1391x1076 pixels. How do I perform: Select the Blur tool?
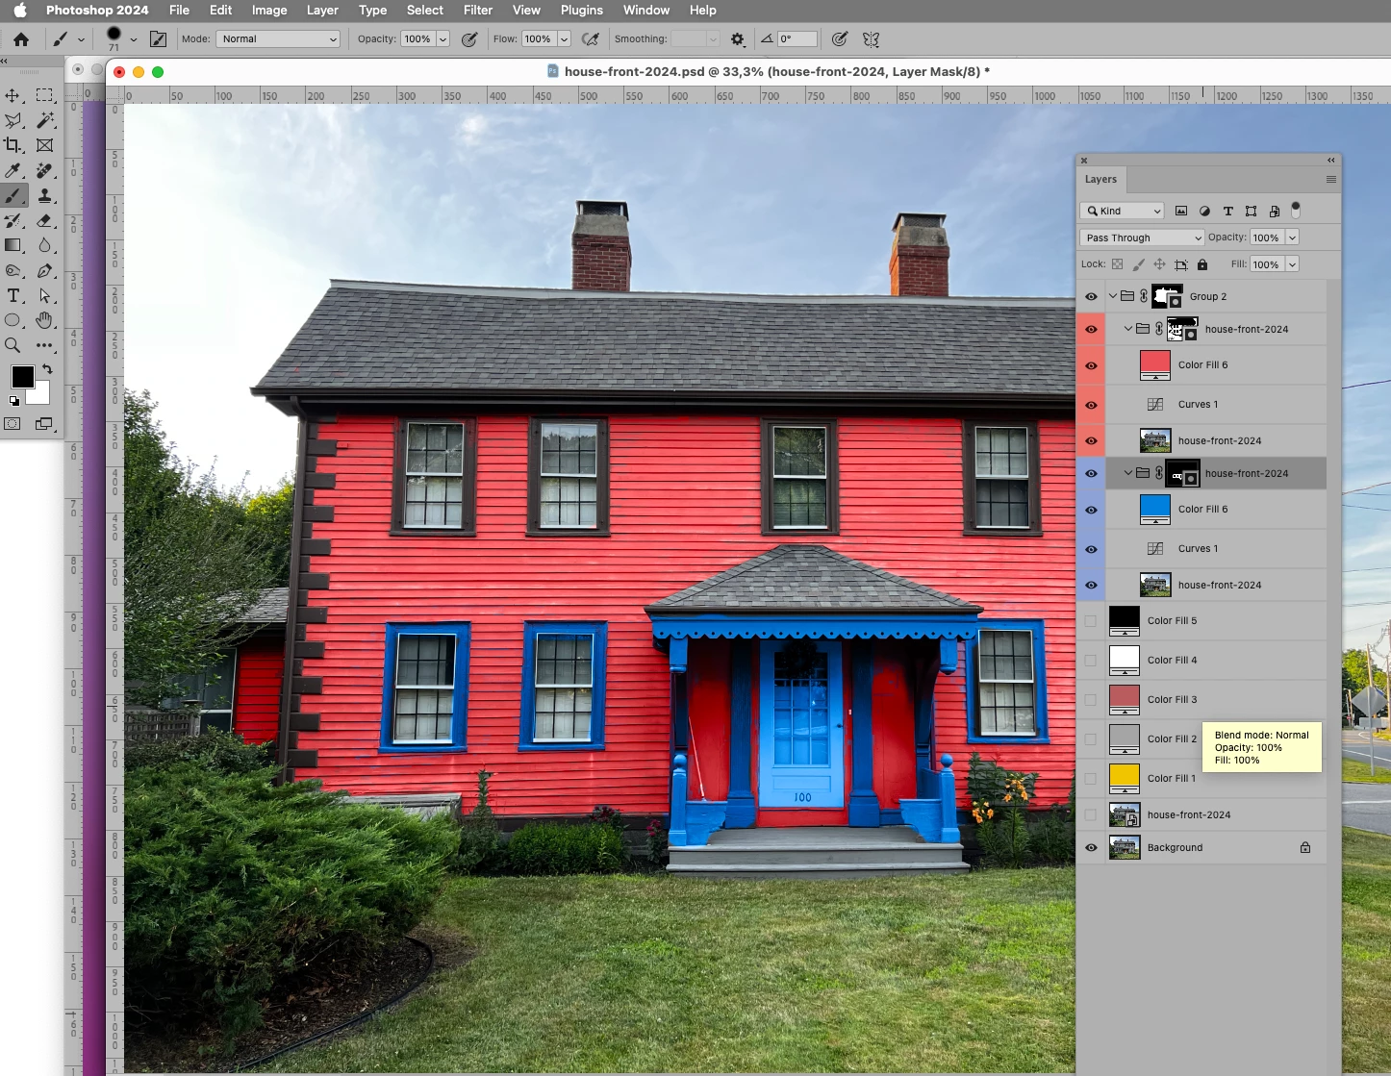click(x=44, y=245)
